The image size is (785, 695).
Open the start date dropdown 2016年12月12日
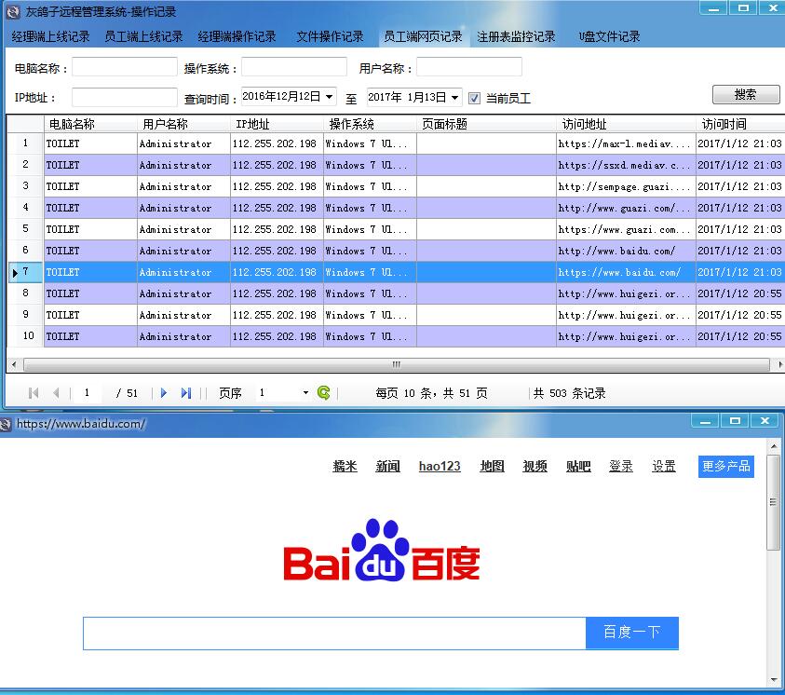point(329,97)
